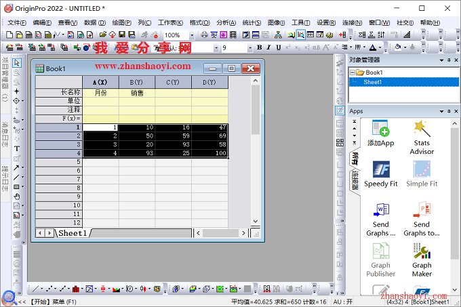Open the 统计(S) menu
Screen dimensions: 461x307
(252, 22)
